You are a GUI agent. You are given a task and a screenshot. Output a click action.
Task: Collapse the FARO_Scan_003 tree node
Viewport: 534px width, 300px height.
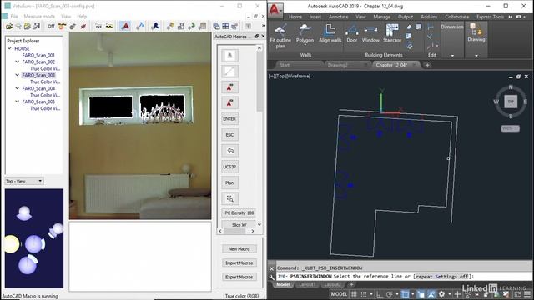[x=17, y=75]
